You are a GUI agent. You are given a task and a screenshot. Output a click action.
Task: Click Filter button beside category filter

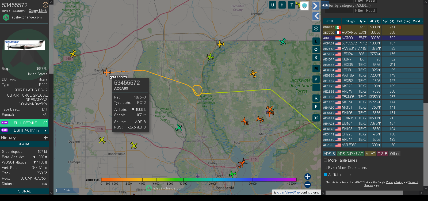point(359,11)
